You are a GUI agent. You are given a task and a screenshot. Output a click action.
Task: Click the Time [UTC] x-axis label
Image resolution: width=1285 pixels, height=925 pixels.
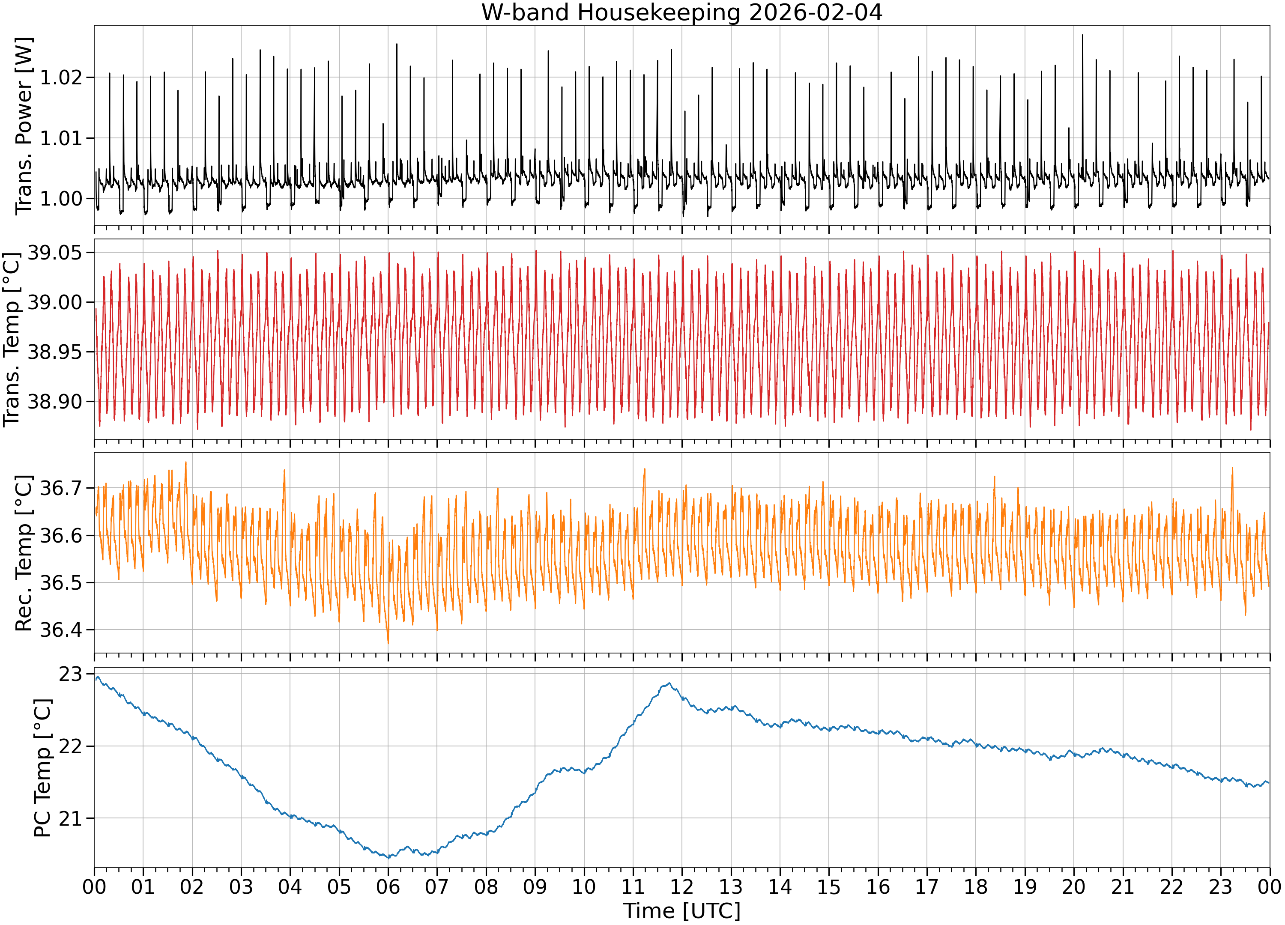[681, 911]
